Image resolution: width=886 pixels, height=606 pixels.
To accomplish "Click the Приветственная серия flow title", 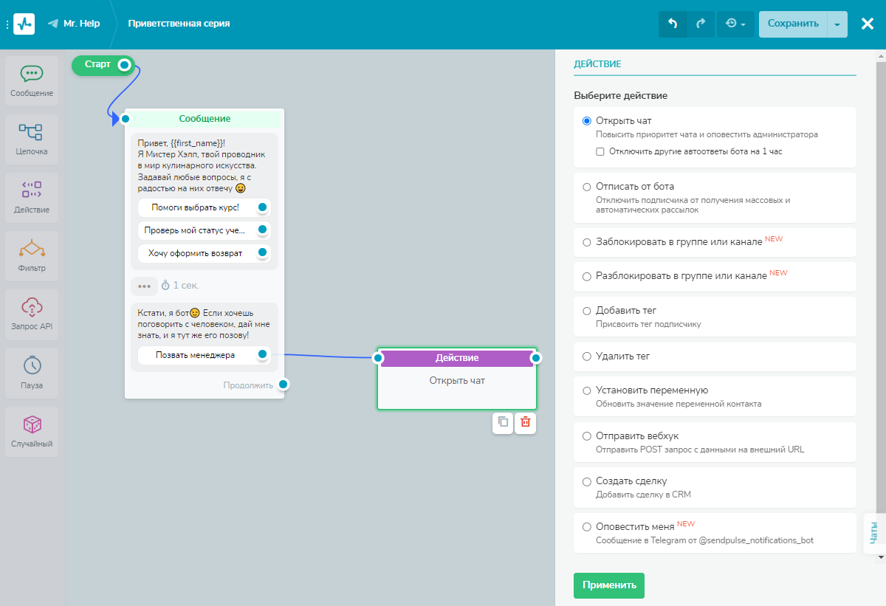I will click(179, 24).
